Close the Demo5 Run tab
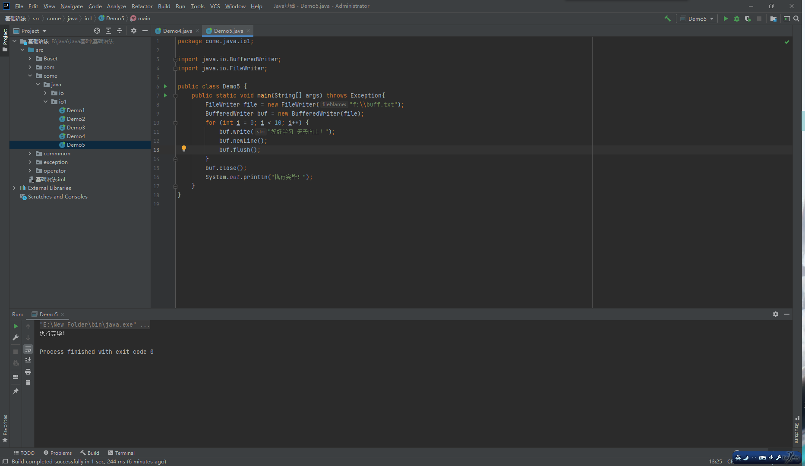This screenshot has height=466, width=805. (x=63, y=314)
